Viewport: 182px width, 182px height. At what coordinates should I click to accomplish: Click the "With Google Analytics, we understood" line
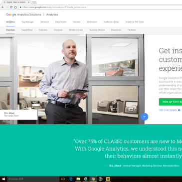coord(129,149)
